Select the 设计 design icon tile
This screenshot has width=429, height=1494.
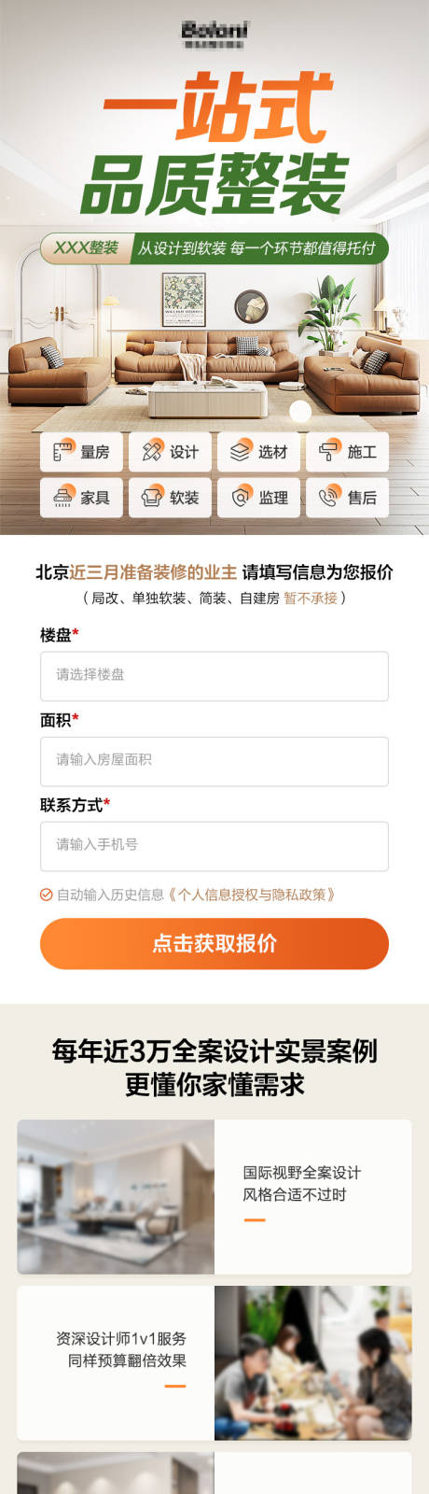point(170,452)
